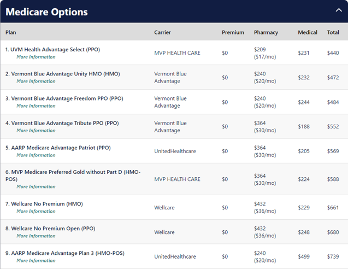Open More Information for AARP Medicare Advantage Plan 3
The image size is (348, 269).
click(36, 261)
